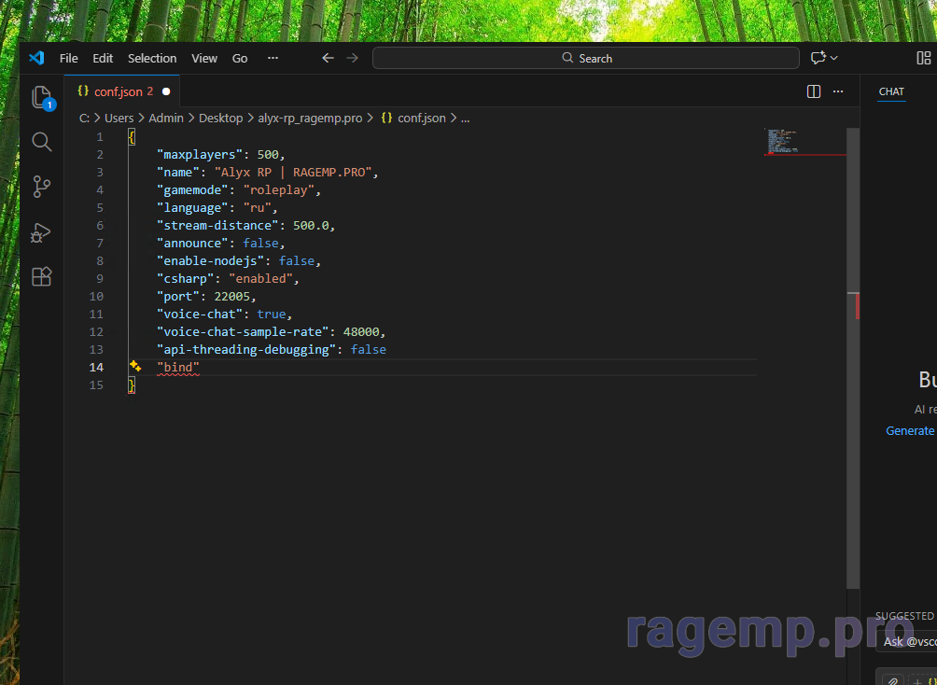Viewport: 937px width, 685px height.
Task: Click the Generate link in chat panel
Action: click(x=910, y=430)
